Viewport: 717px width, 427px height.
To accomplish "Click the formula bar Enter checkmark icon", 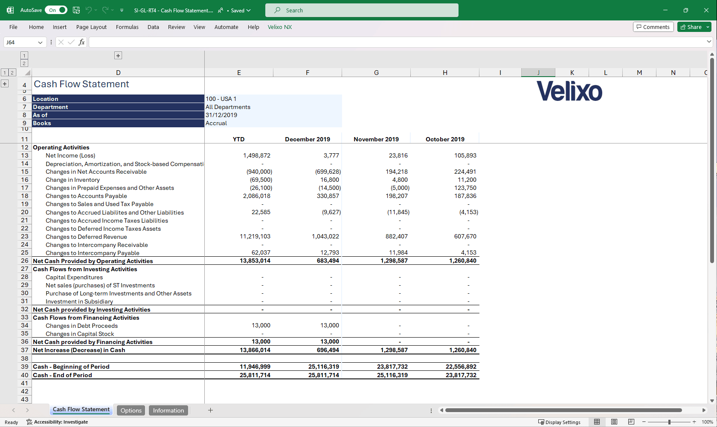I will [71, 42].
